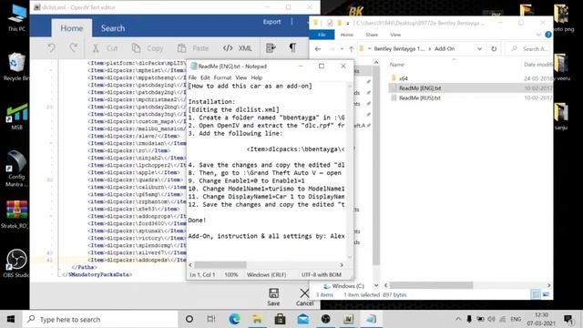This screenshot has width=583, height=328.
Task: Click right arrow of Notepad horizontal scrollbar
Action: [342, 265]
